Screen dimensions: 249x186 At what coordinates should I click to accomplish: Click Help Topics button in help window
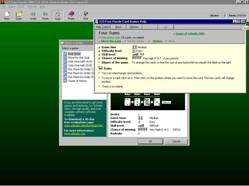point(103,27)
